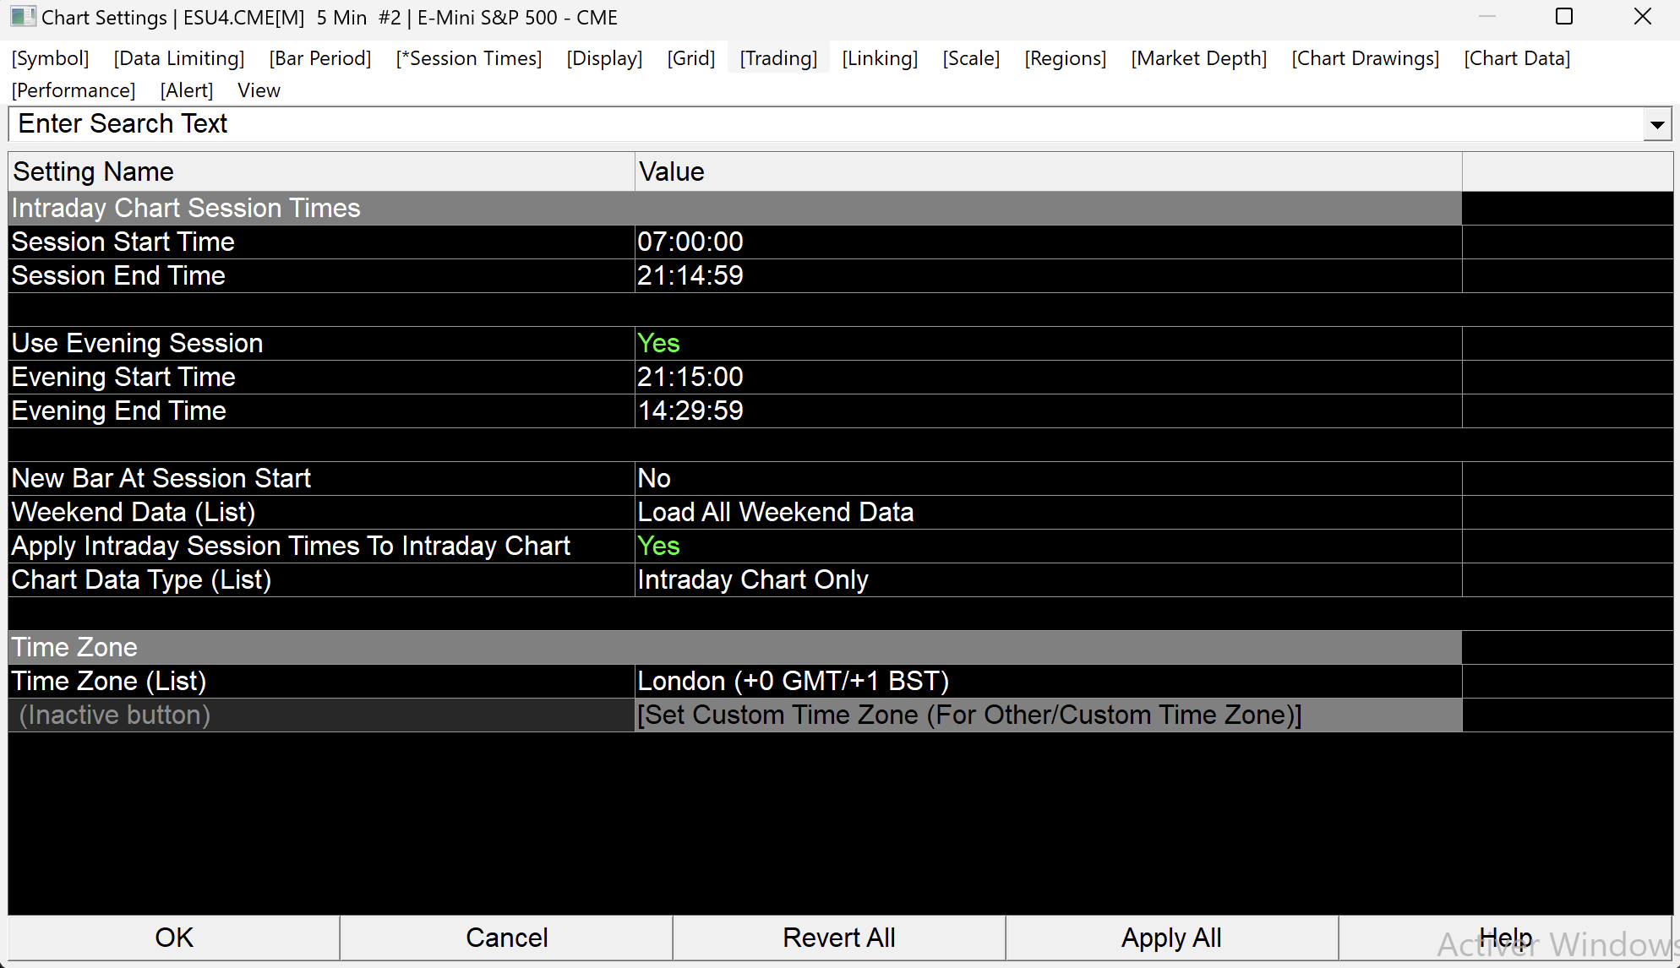Open the search text dropdown arrow

pyautogui.click(x=1657, y=125)
